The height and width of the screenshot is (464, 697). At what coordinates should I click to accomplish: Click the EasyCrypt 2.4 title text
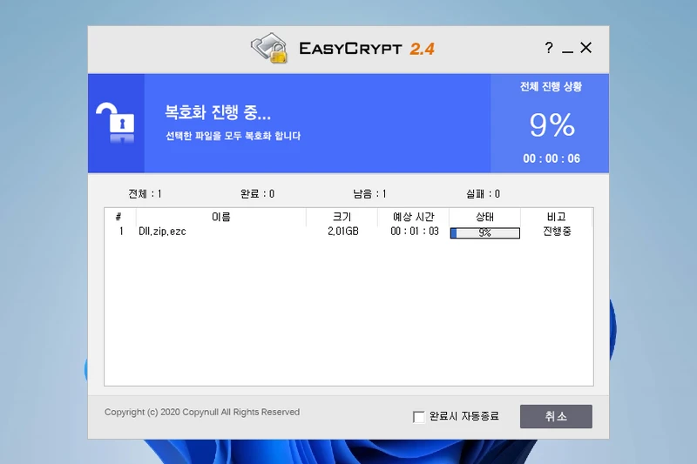coord(367,49)
